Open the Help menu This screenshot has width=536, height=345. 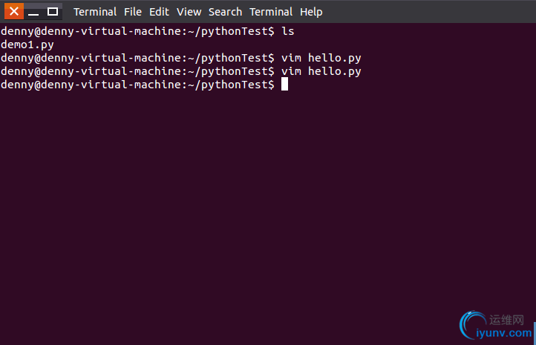click(311, 12)
